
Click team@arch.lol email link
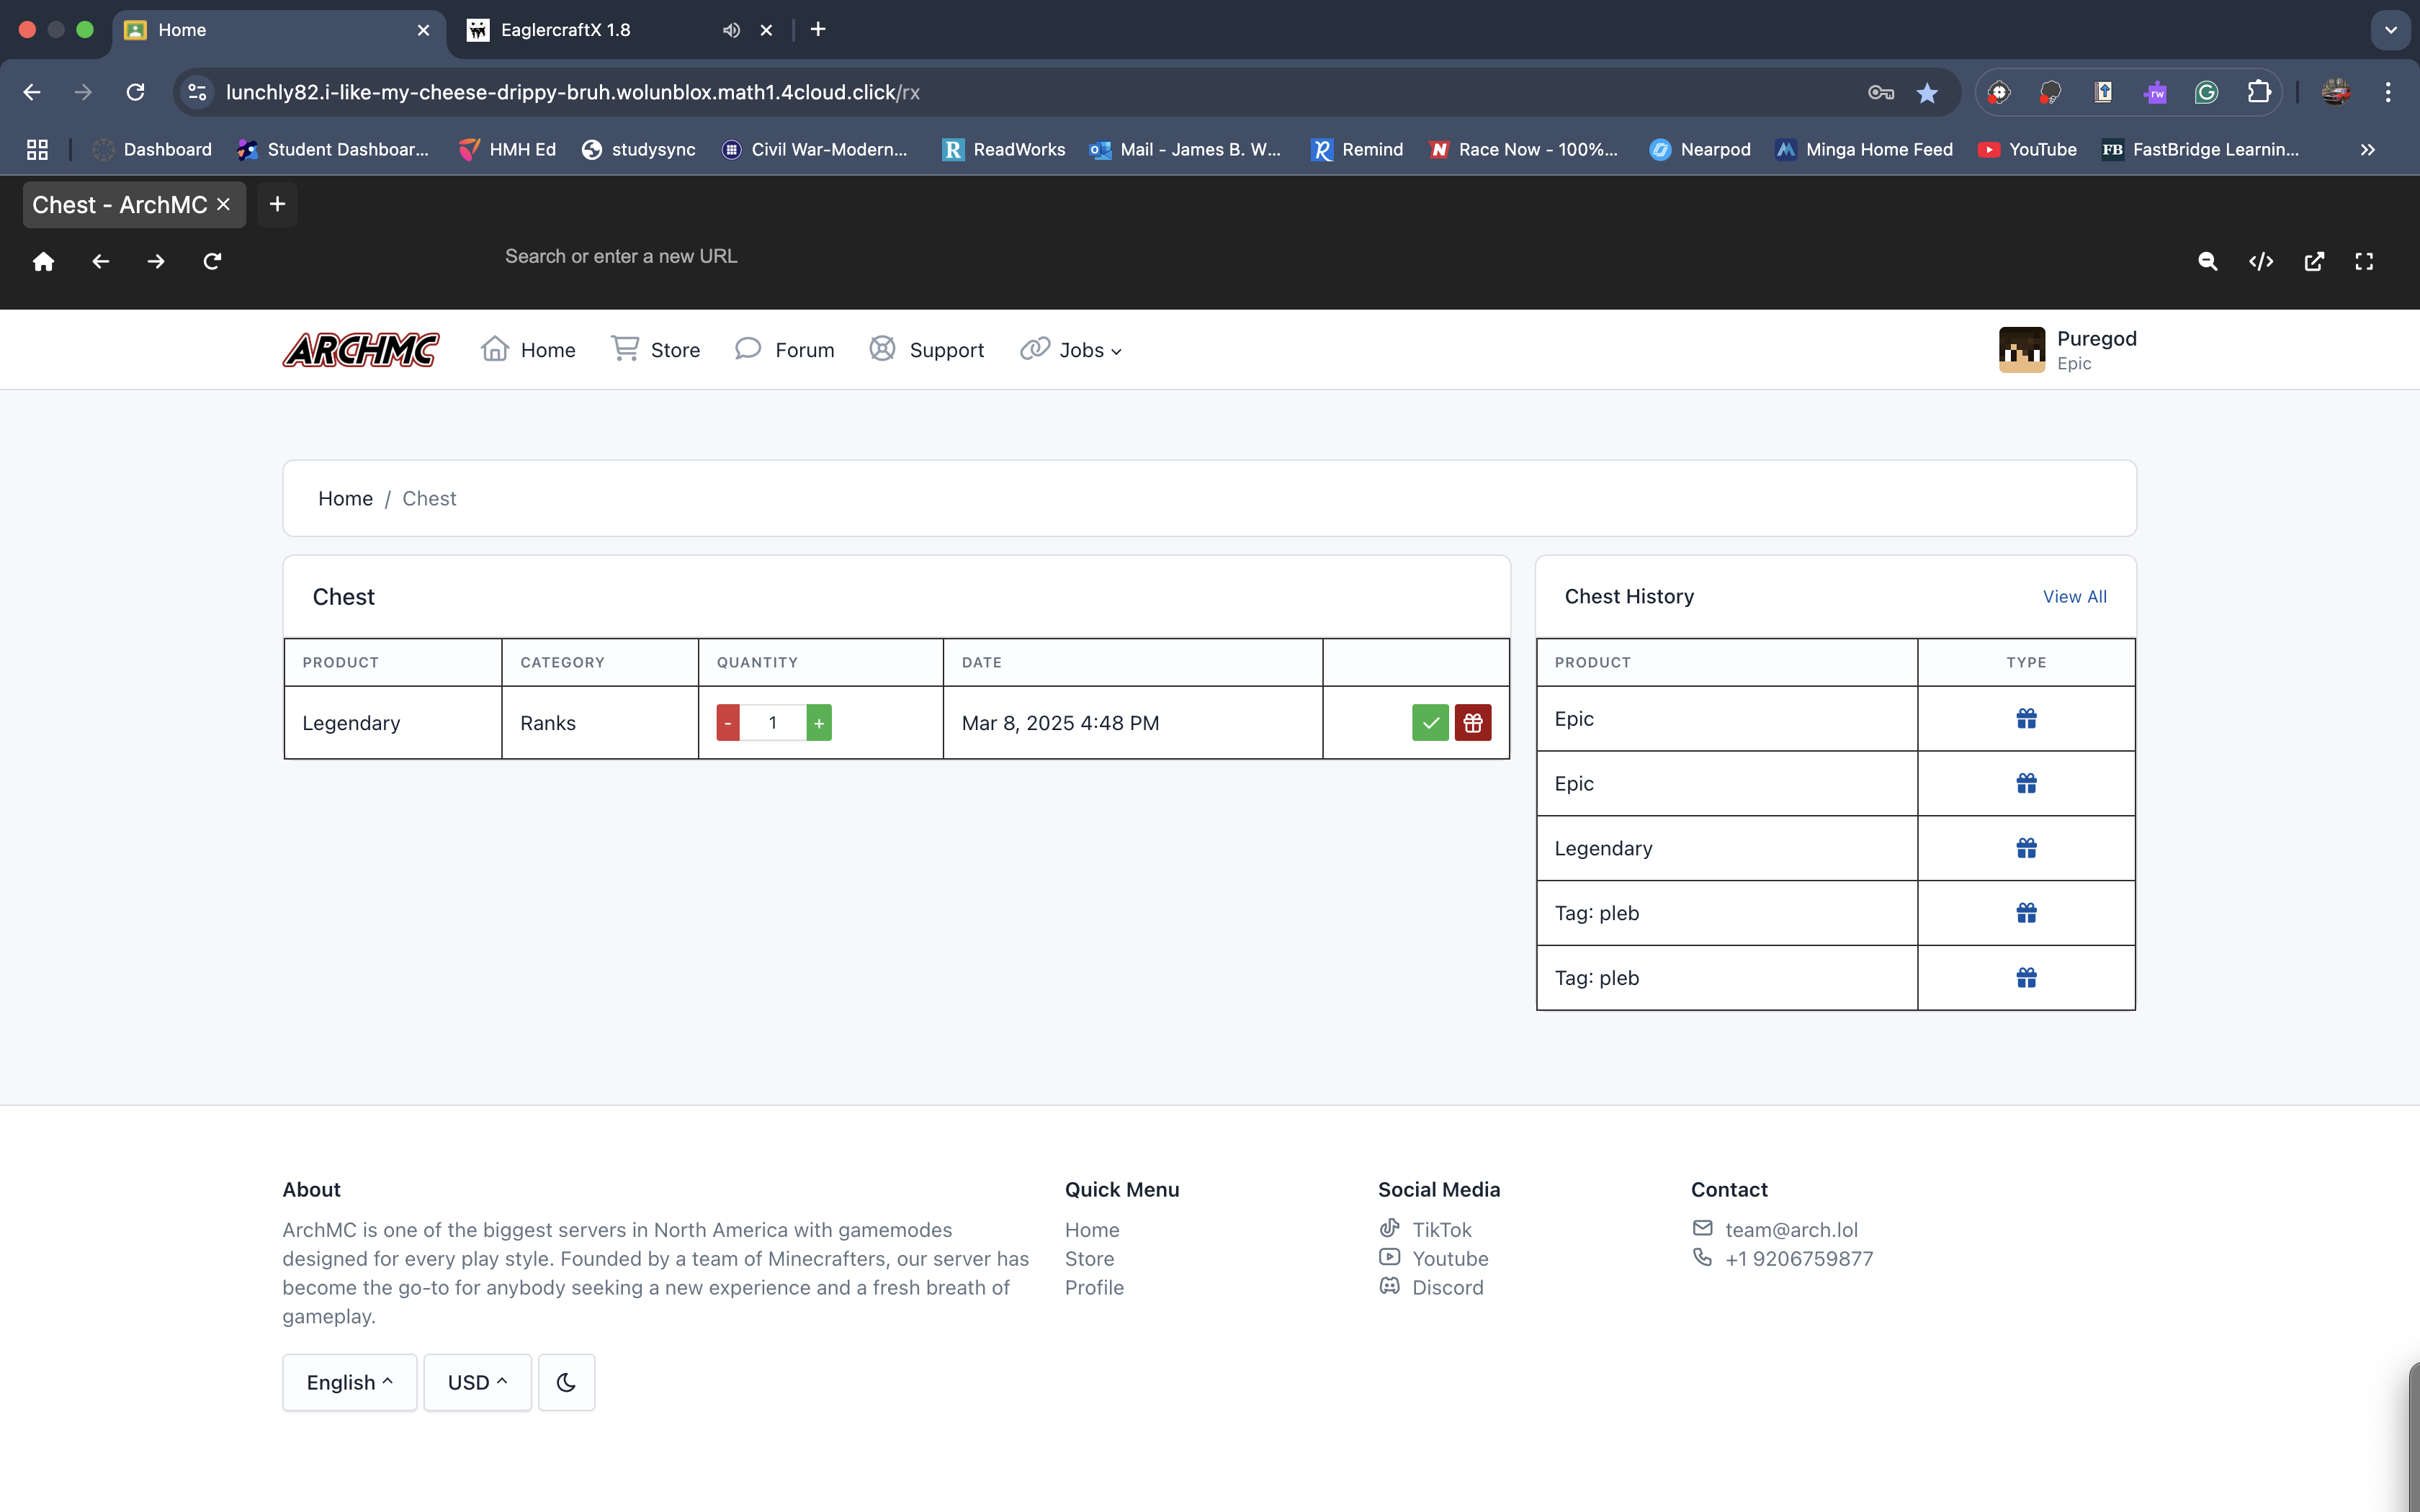point(1775,1229)
